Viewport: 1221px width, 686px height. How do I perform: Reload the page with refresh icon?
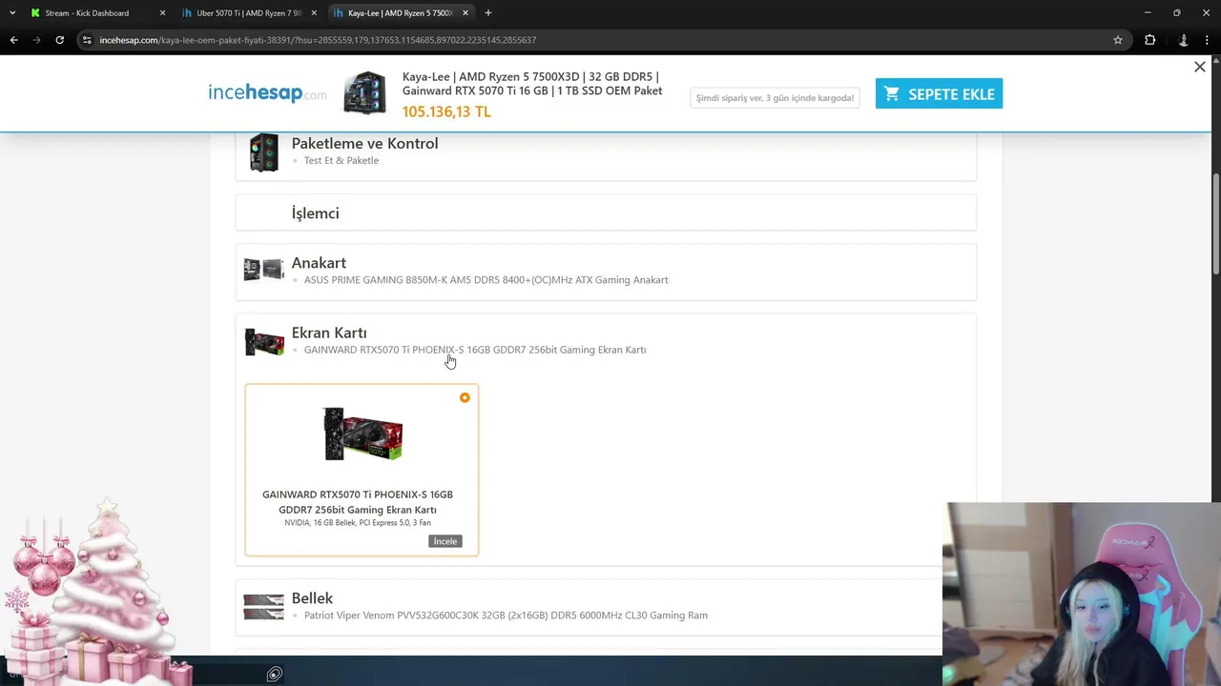[59, 40]
